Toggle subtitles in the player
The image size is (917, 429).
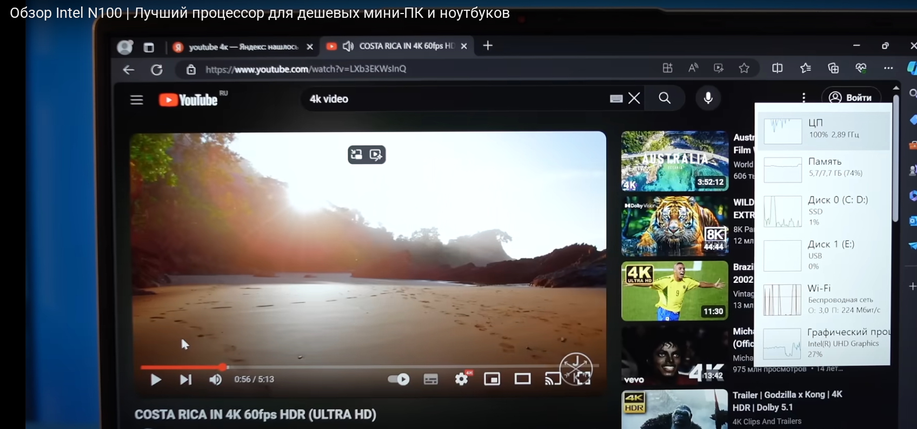[x=431, y=379]
